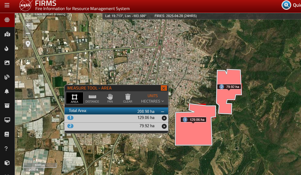The image size is (301, 175).
Task: Delete the 79.92 ha area entry
Action: coord(164,126)
